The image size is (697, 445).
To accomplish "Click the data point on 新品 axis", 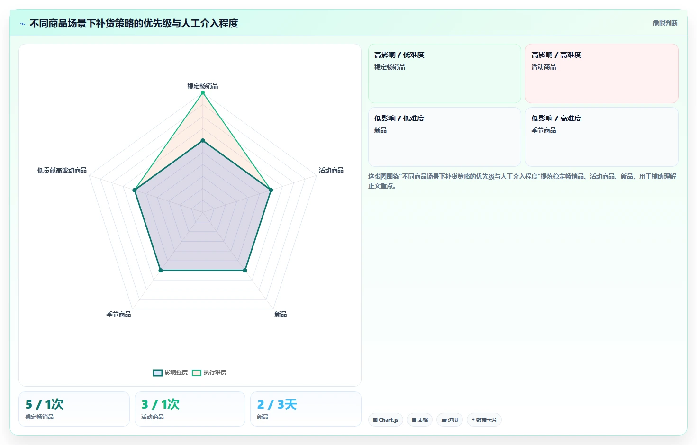I will tap(245, 270).
